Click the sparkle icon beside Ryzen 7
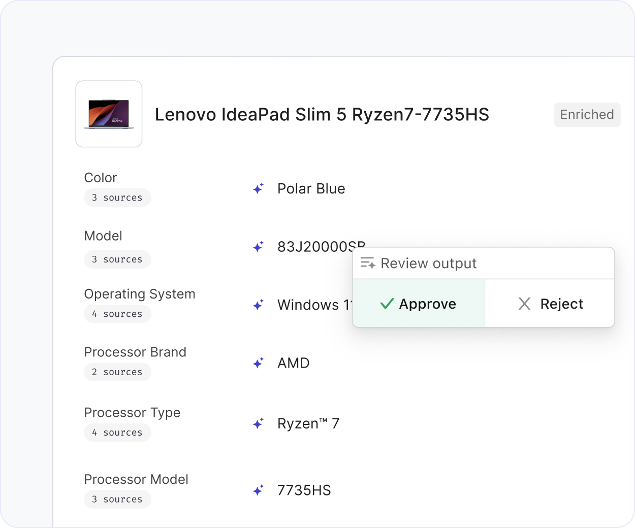Screen dimensions: 635x528 coord(258,423)
